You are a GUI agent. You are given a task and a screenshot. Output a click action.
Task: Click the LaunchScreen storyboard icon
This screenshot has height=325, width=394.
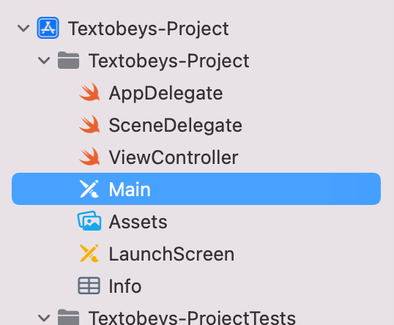click(x=89, y=253)
